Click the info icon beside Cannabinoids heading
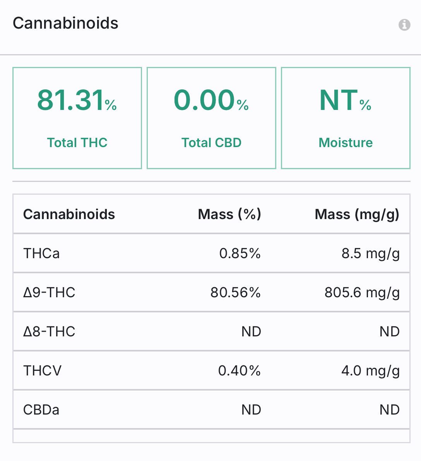421x461 pixels. click(x=404, y=25)
